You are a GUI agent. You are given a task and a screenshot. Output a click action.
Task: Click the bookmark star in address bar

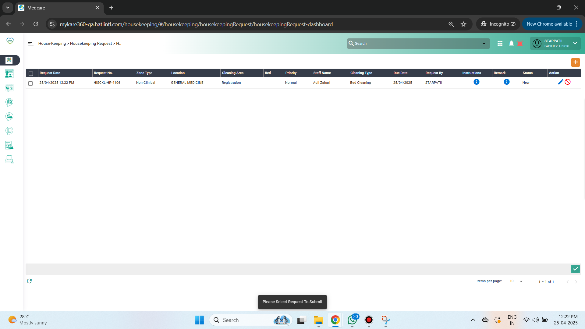pyautogui.click(x=463, y=24)
